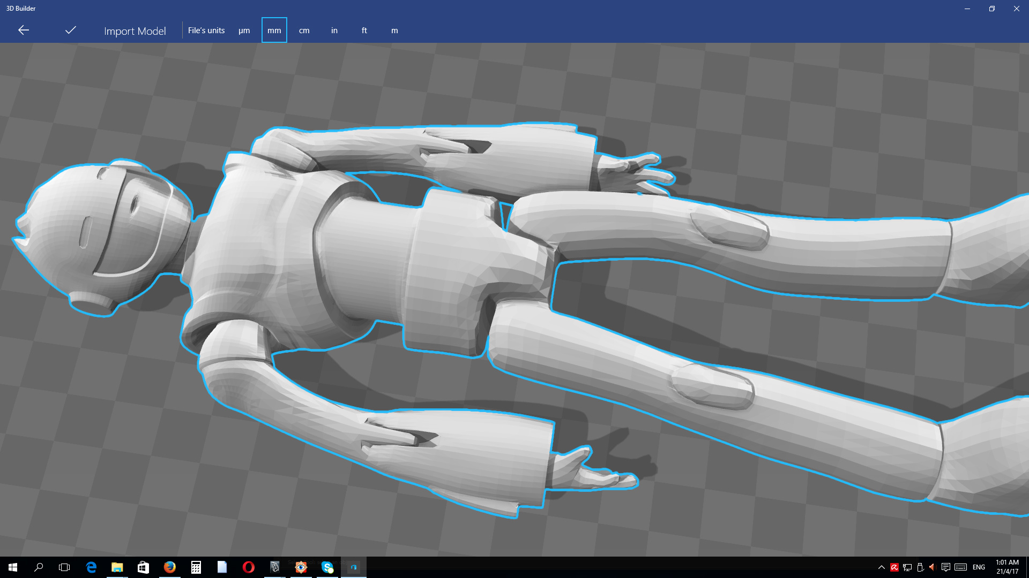Select mm as file's units
The image size is (1029, 578).
(274, 31)
